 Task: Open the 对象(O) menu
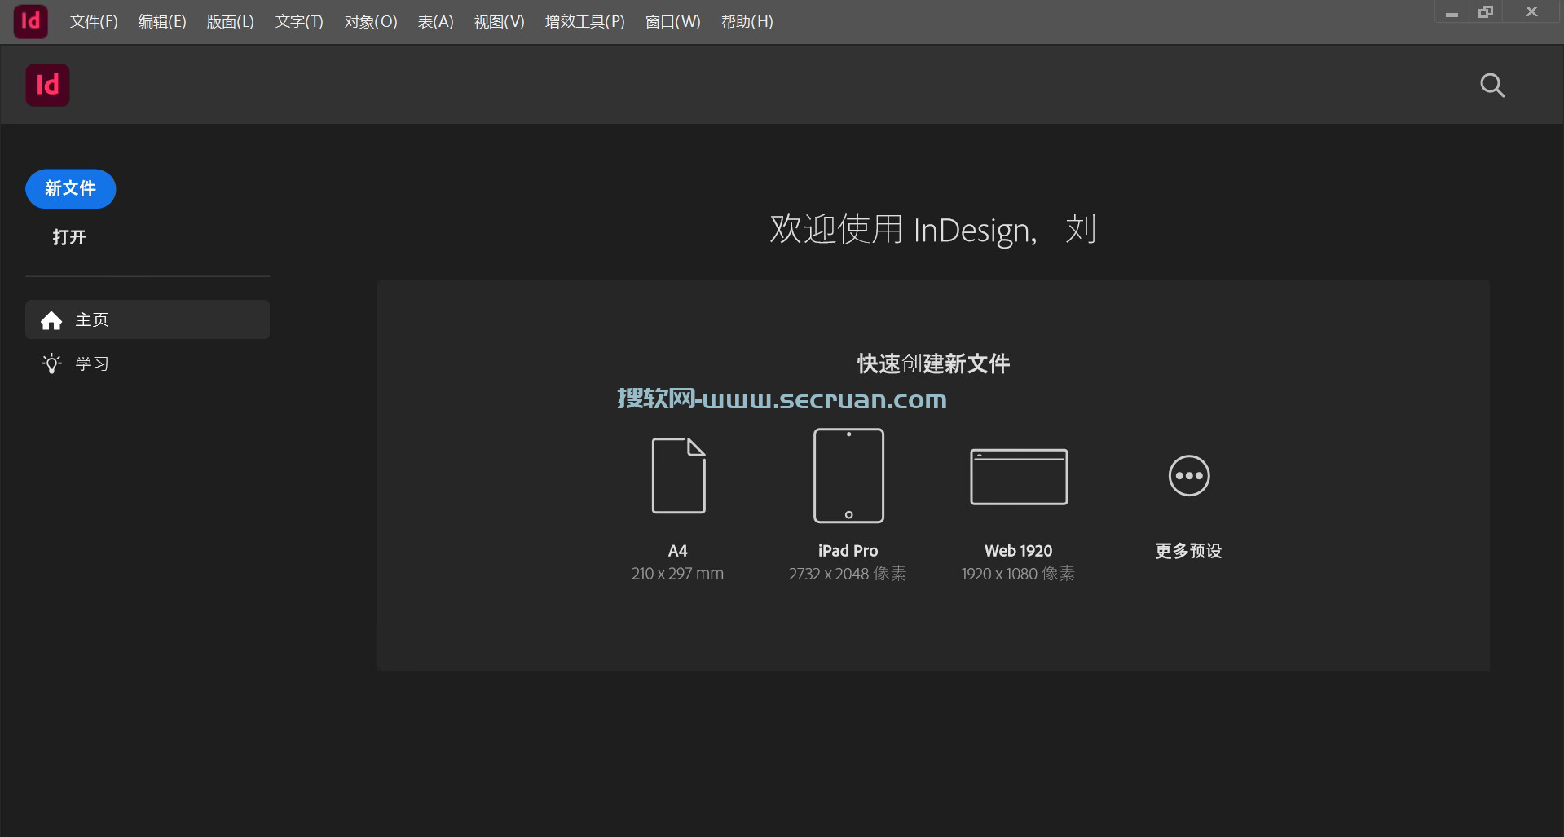pos(371,22)
